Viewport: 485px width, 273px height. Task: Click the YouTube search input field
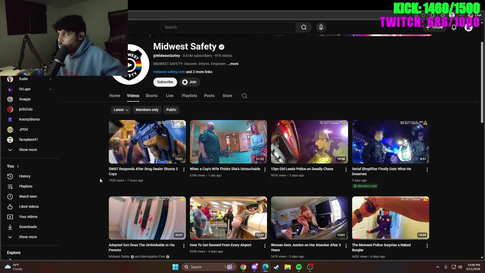point(228,27)
